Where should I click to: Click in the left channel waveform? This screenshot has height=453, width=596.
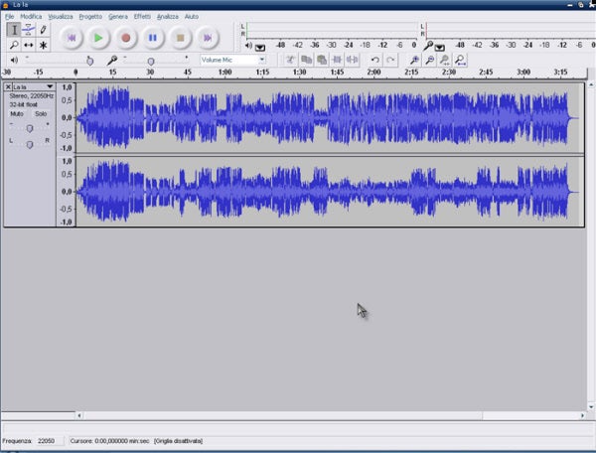(330, 118)
